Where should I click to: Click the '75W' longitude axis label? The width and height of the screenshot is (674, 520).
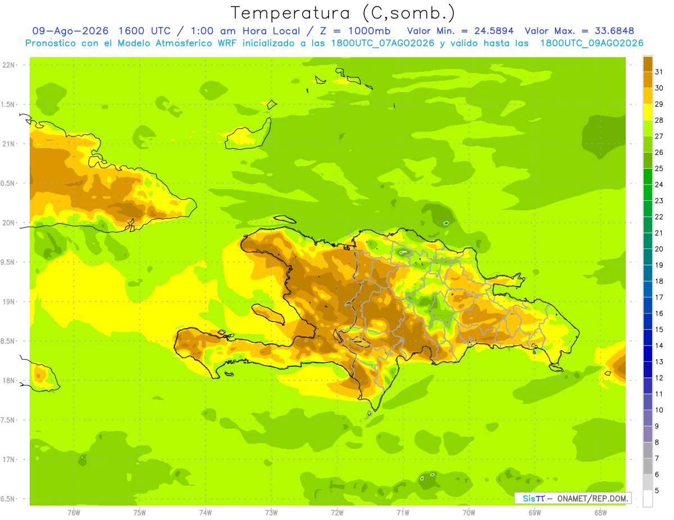point(140,512)
